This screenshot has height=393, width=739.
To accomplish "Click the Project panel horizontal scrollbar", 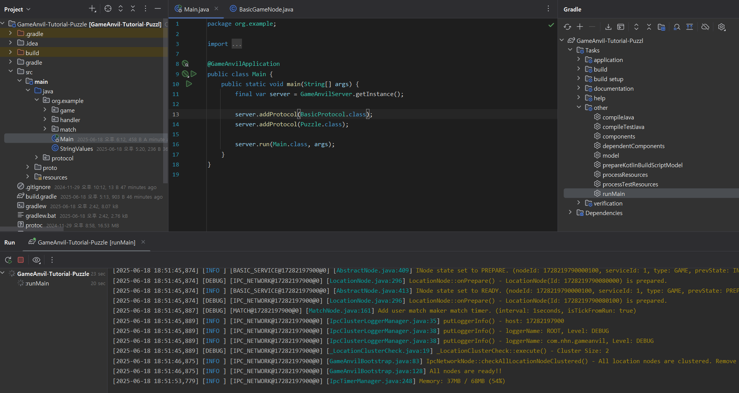I will click(32, 229).
